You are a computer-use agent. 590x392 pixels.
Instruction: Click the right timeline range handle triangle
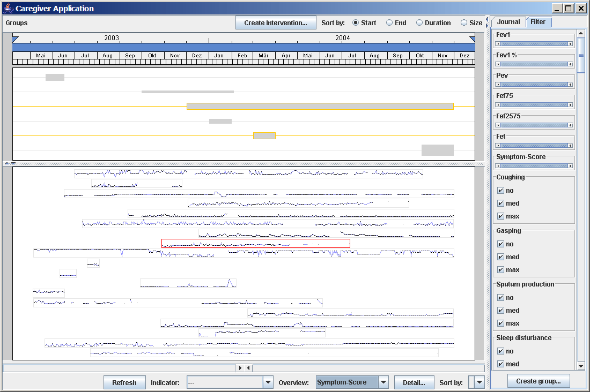472,39
